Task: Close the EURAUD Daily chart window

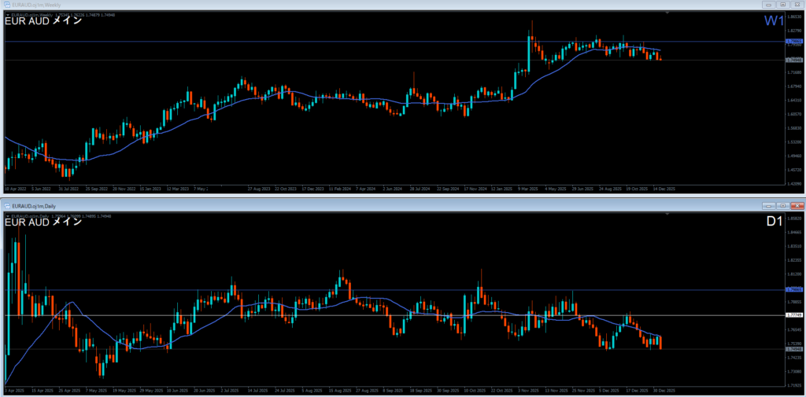Action: (797, 205)
